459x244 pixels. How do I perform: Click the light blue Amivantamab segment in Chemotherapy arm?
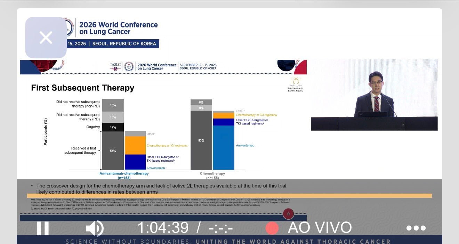(224, 147)
